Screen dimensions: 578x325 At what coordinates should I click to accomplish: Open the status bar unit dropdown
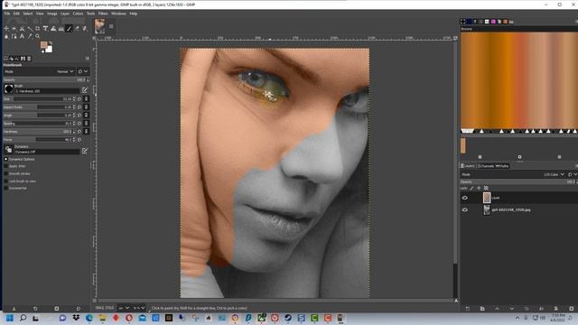click(125, 308)
